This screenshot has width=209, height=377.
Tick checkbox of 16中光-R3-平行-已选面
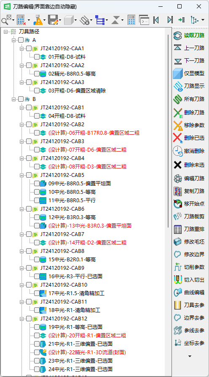(x=37, y=276)
